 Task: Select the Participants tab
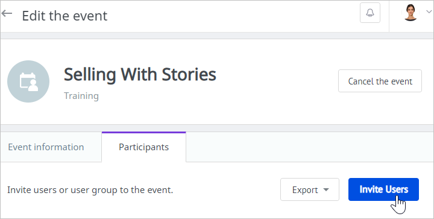pos(143,147)
